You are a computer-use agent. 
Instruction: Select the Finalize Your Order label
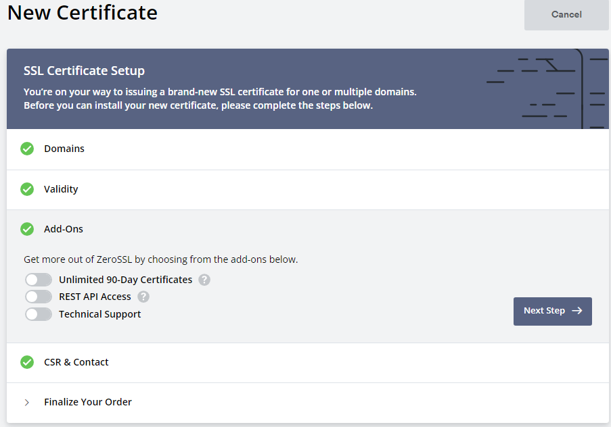88,402
